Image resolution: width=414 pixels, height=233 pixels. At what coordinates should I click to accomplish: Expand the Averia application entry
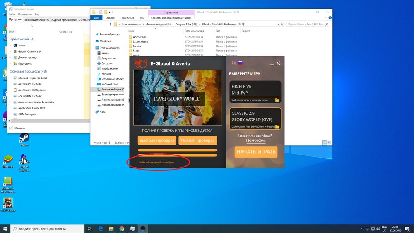tap(10, 46)
